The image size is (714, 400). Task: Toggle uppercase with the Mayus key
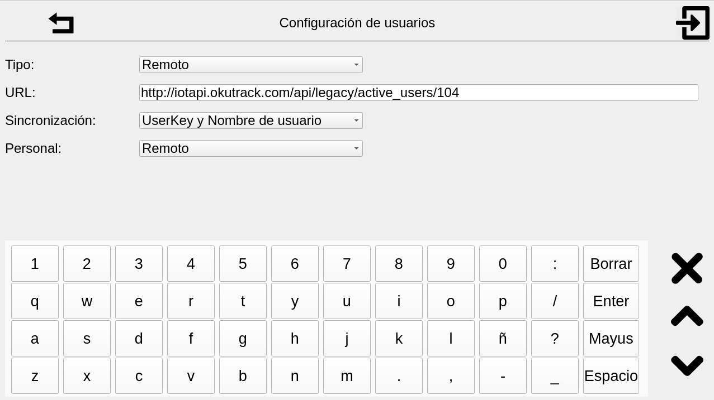click(611, 339)
